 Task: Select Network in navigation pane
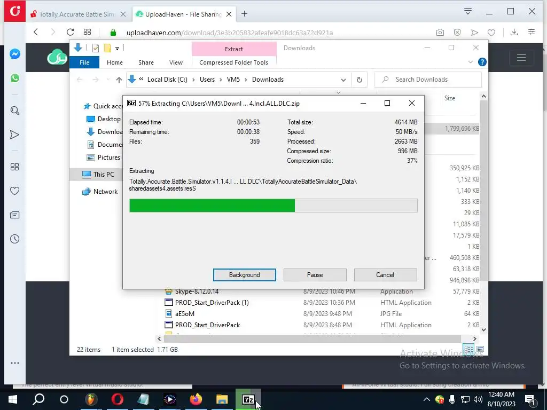[x=105, y=192]
